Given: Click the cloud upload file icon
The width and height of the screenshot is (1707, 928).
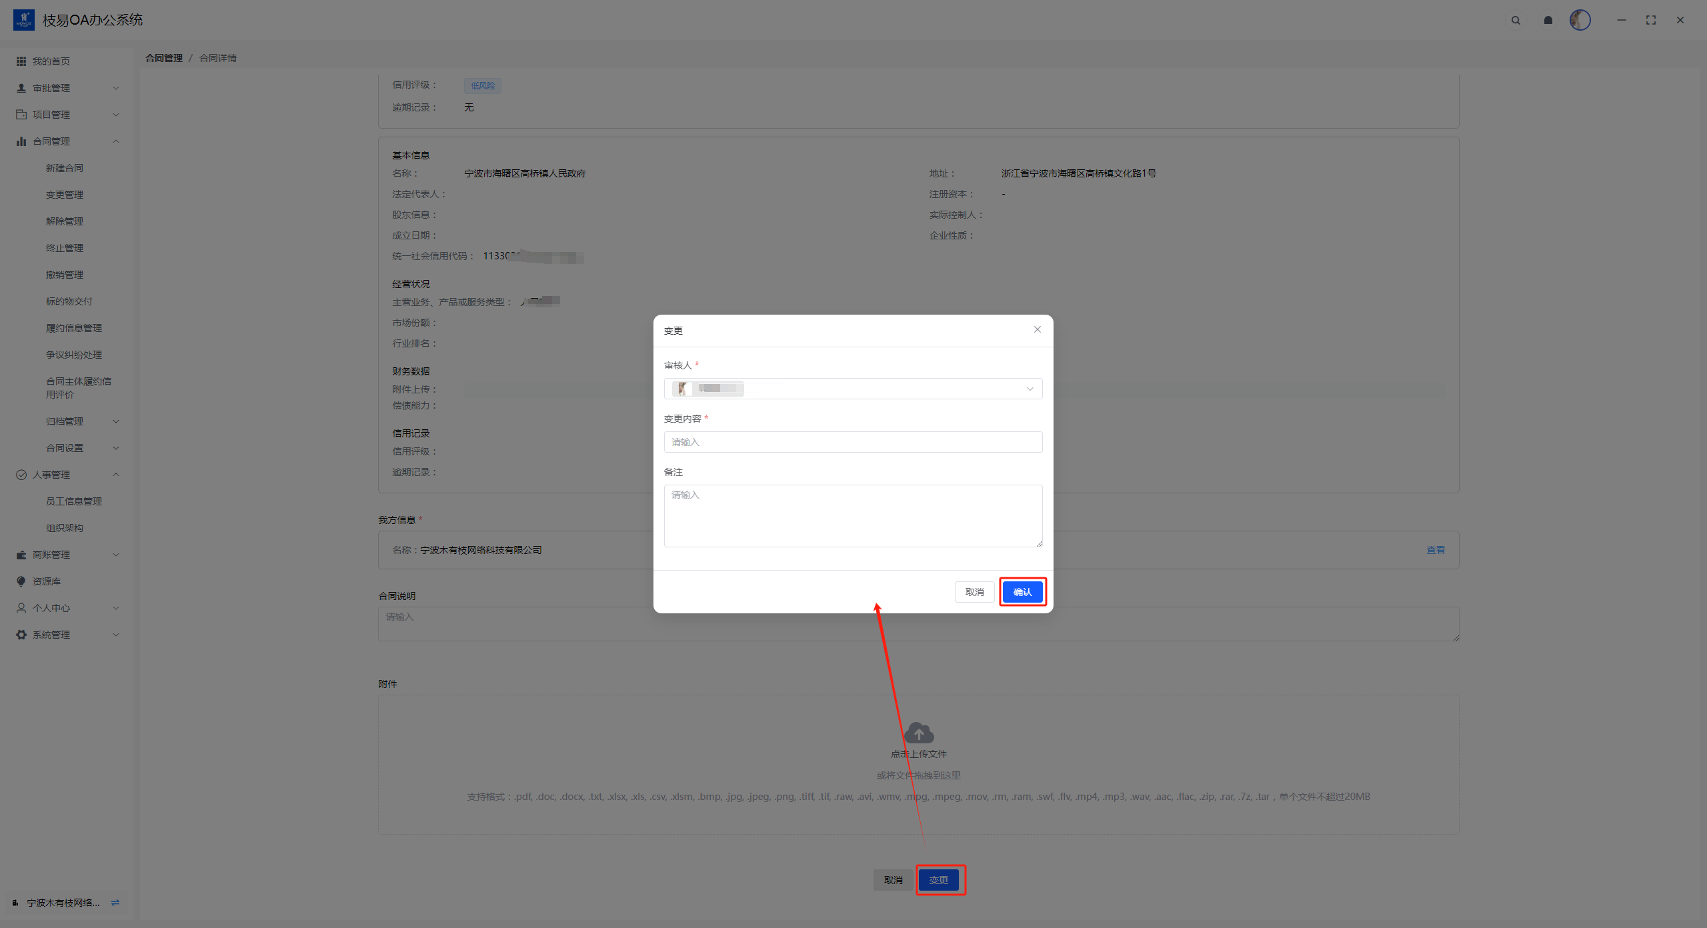Looking at the screenshot, I should tap(919, 733).
